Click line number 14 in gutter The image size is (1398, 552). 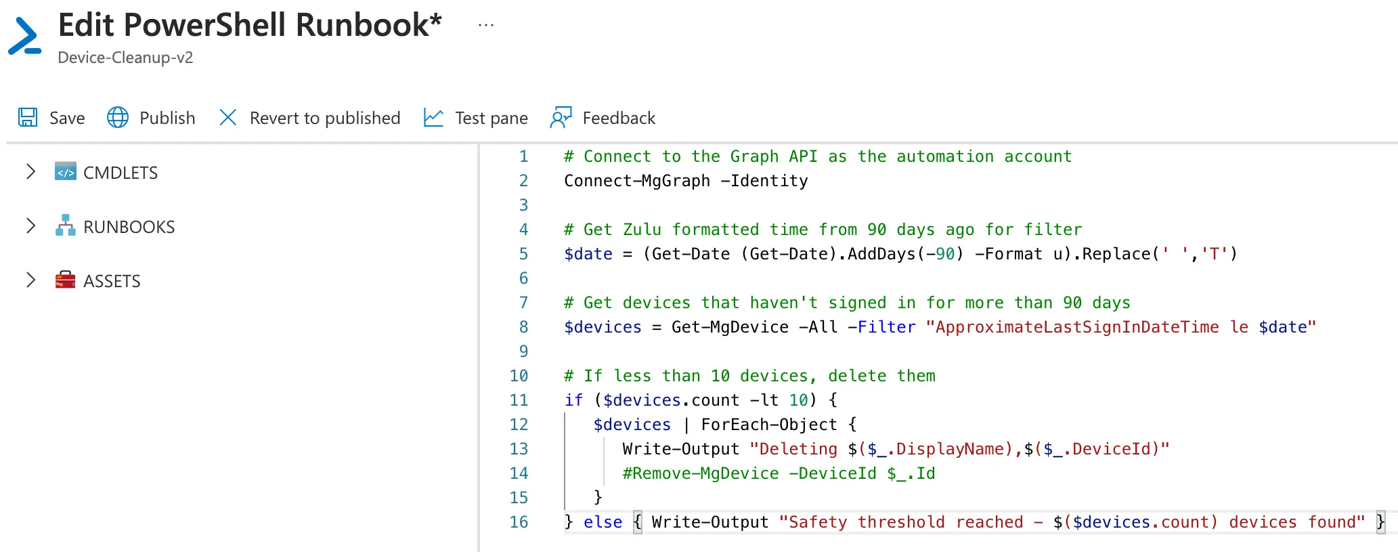519,473
